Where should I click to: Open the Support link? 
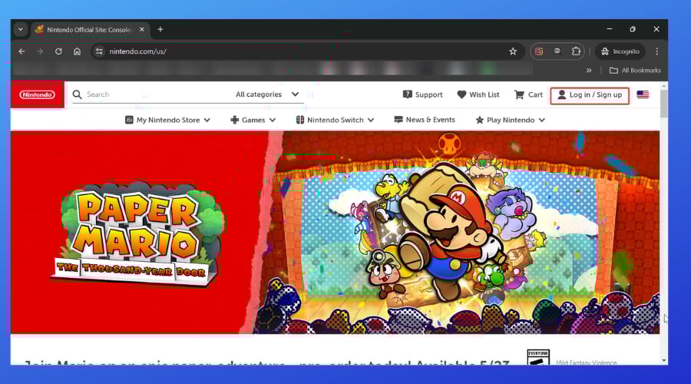click(422, 94)
